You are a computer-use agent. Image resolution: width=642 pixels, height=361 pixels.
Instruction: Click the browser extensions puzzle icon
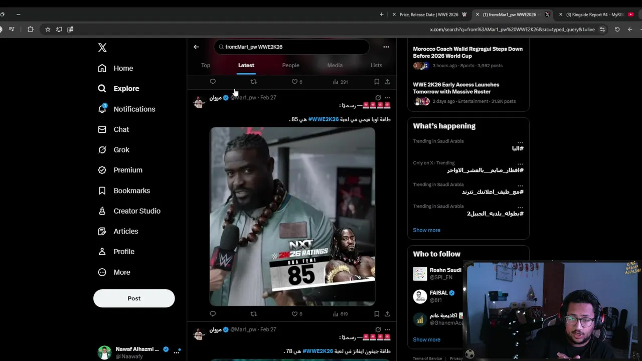(31, 30)
